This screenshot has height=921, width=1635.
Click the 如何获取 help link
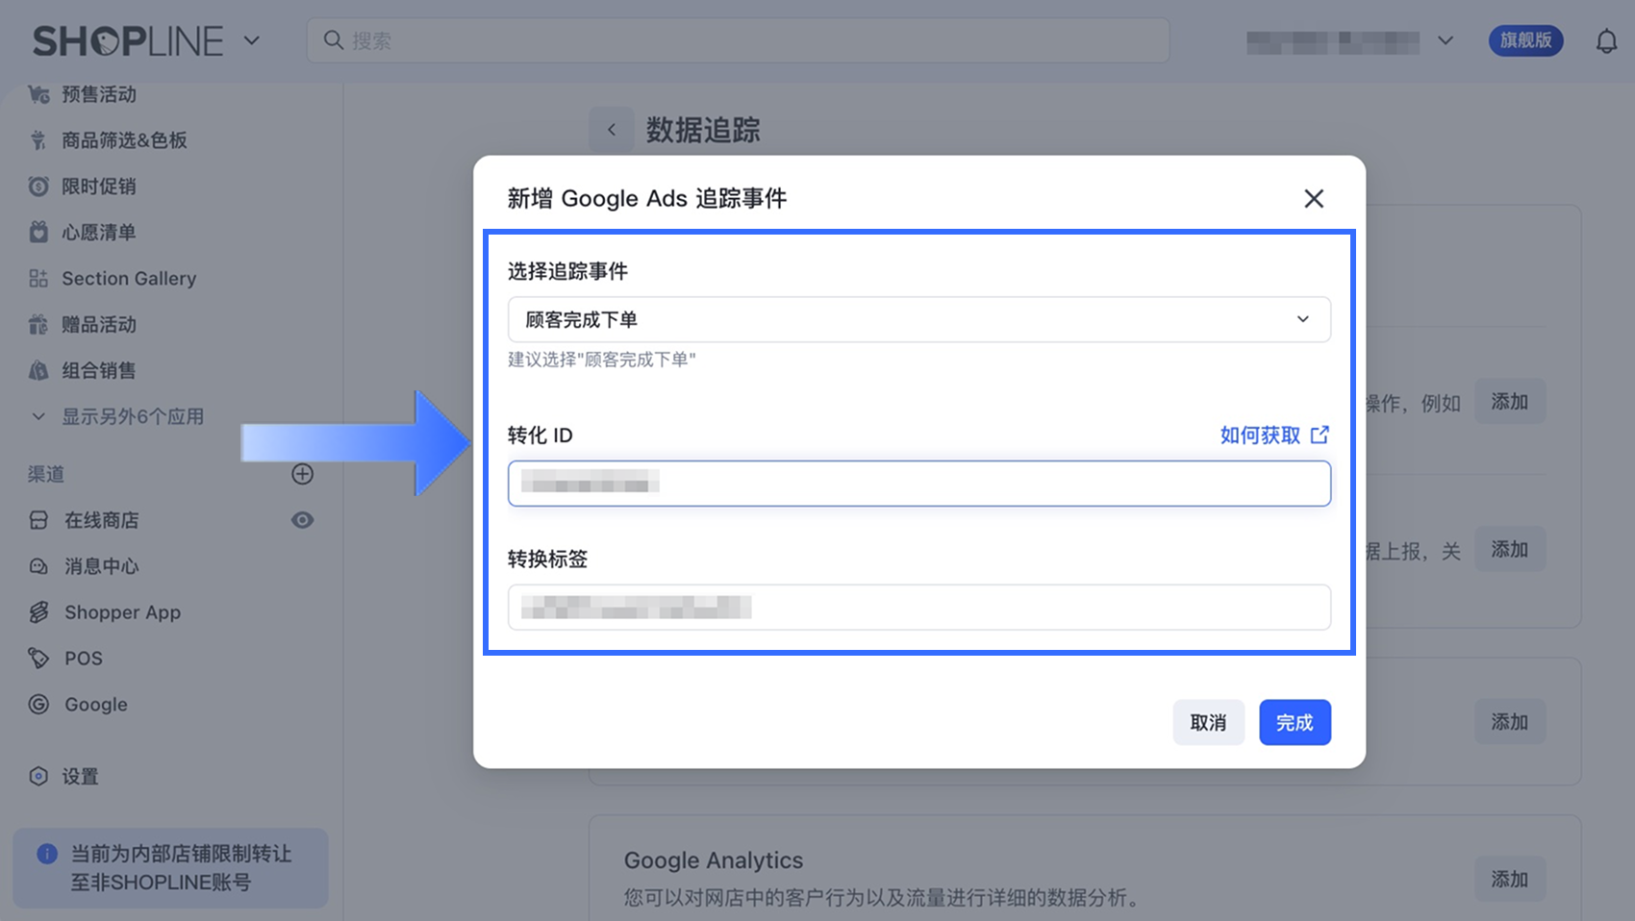tap(1260, 436)
